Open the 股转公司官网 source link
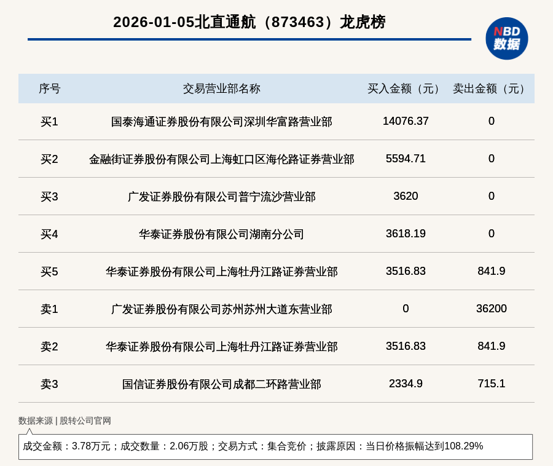 pos(85,421)
